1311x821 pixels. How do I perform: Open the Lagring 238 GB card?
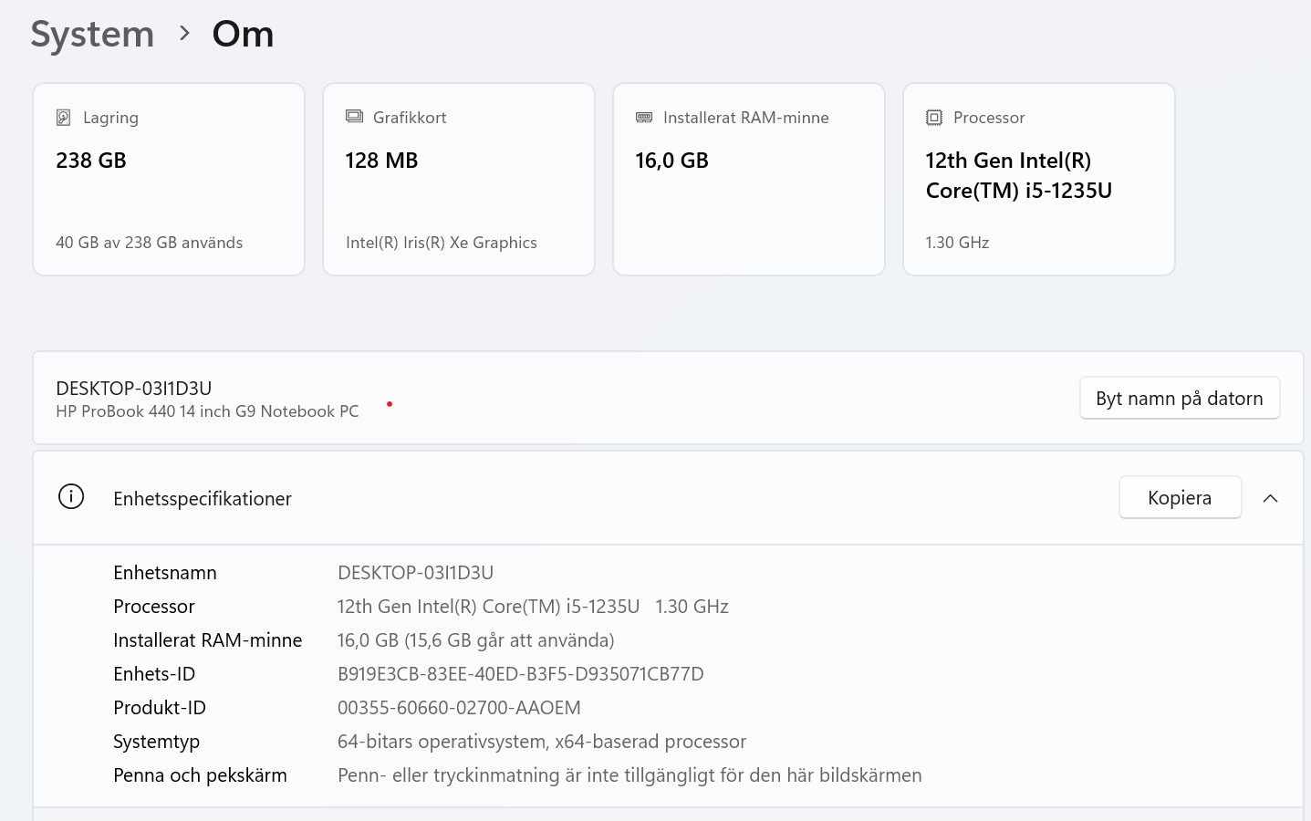click(x=169, y=180)
